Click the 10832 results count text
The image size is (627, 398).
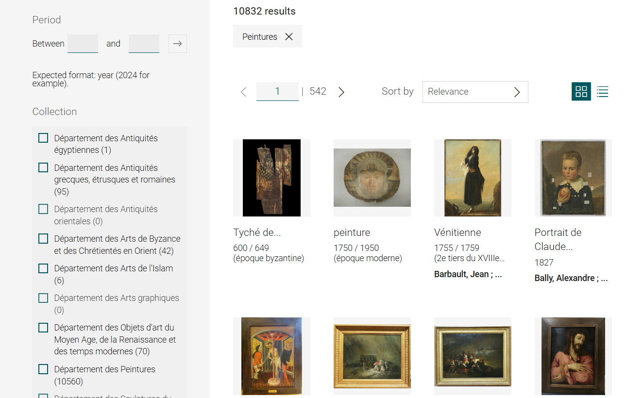264,11
